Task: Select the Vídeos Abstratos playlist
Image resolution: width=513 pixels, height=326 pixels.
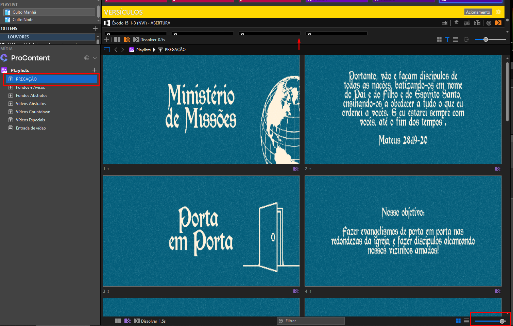Action: coord(31,104)
